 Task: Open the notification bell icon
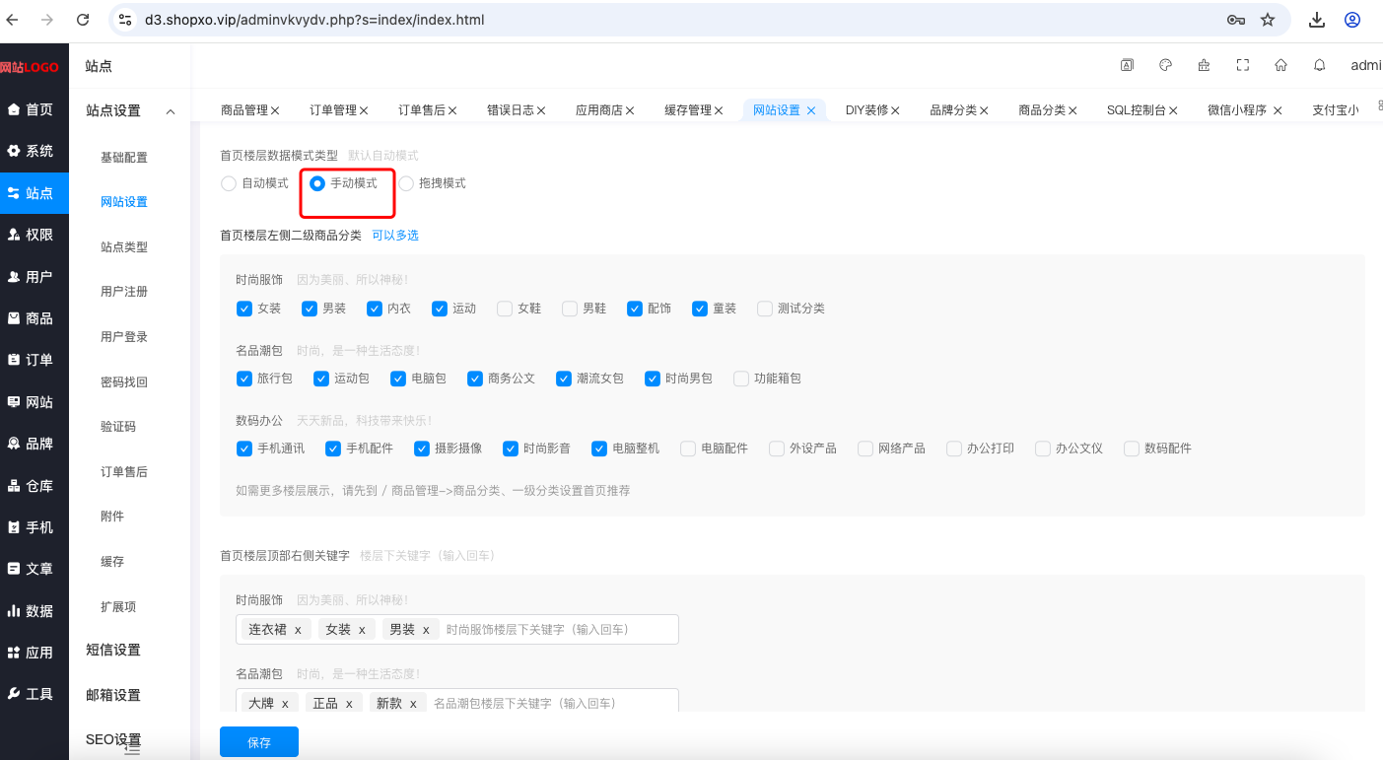[1319, 65]
